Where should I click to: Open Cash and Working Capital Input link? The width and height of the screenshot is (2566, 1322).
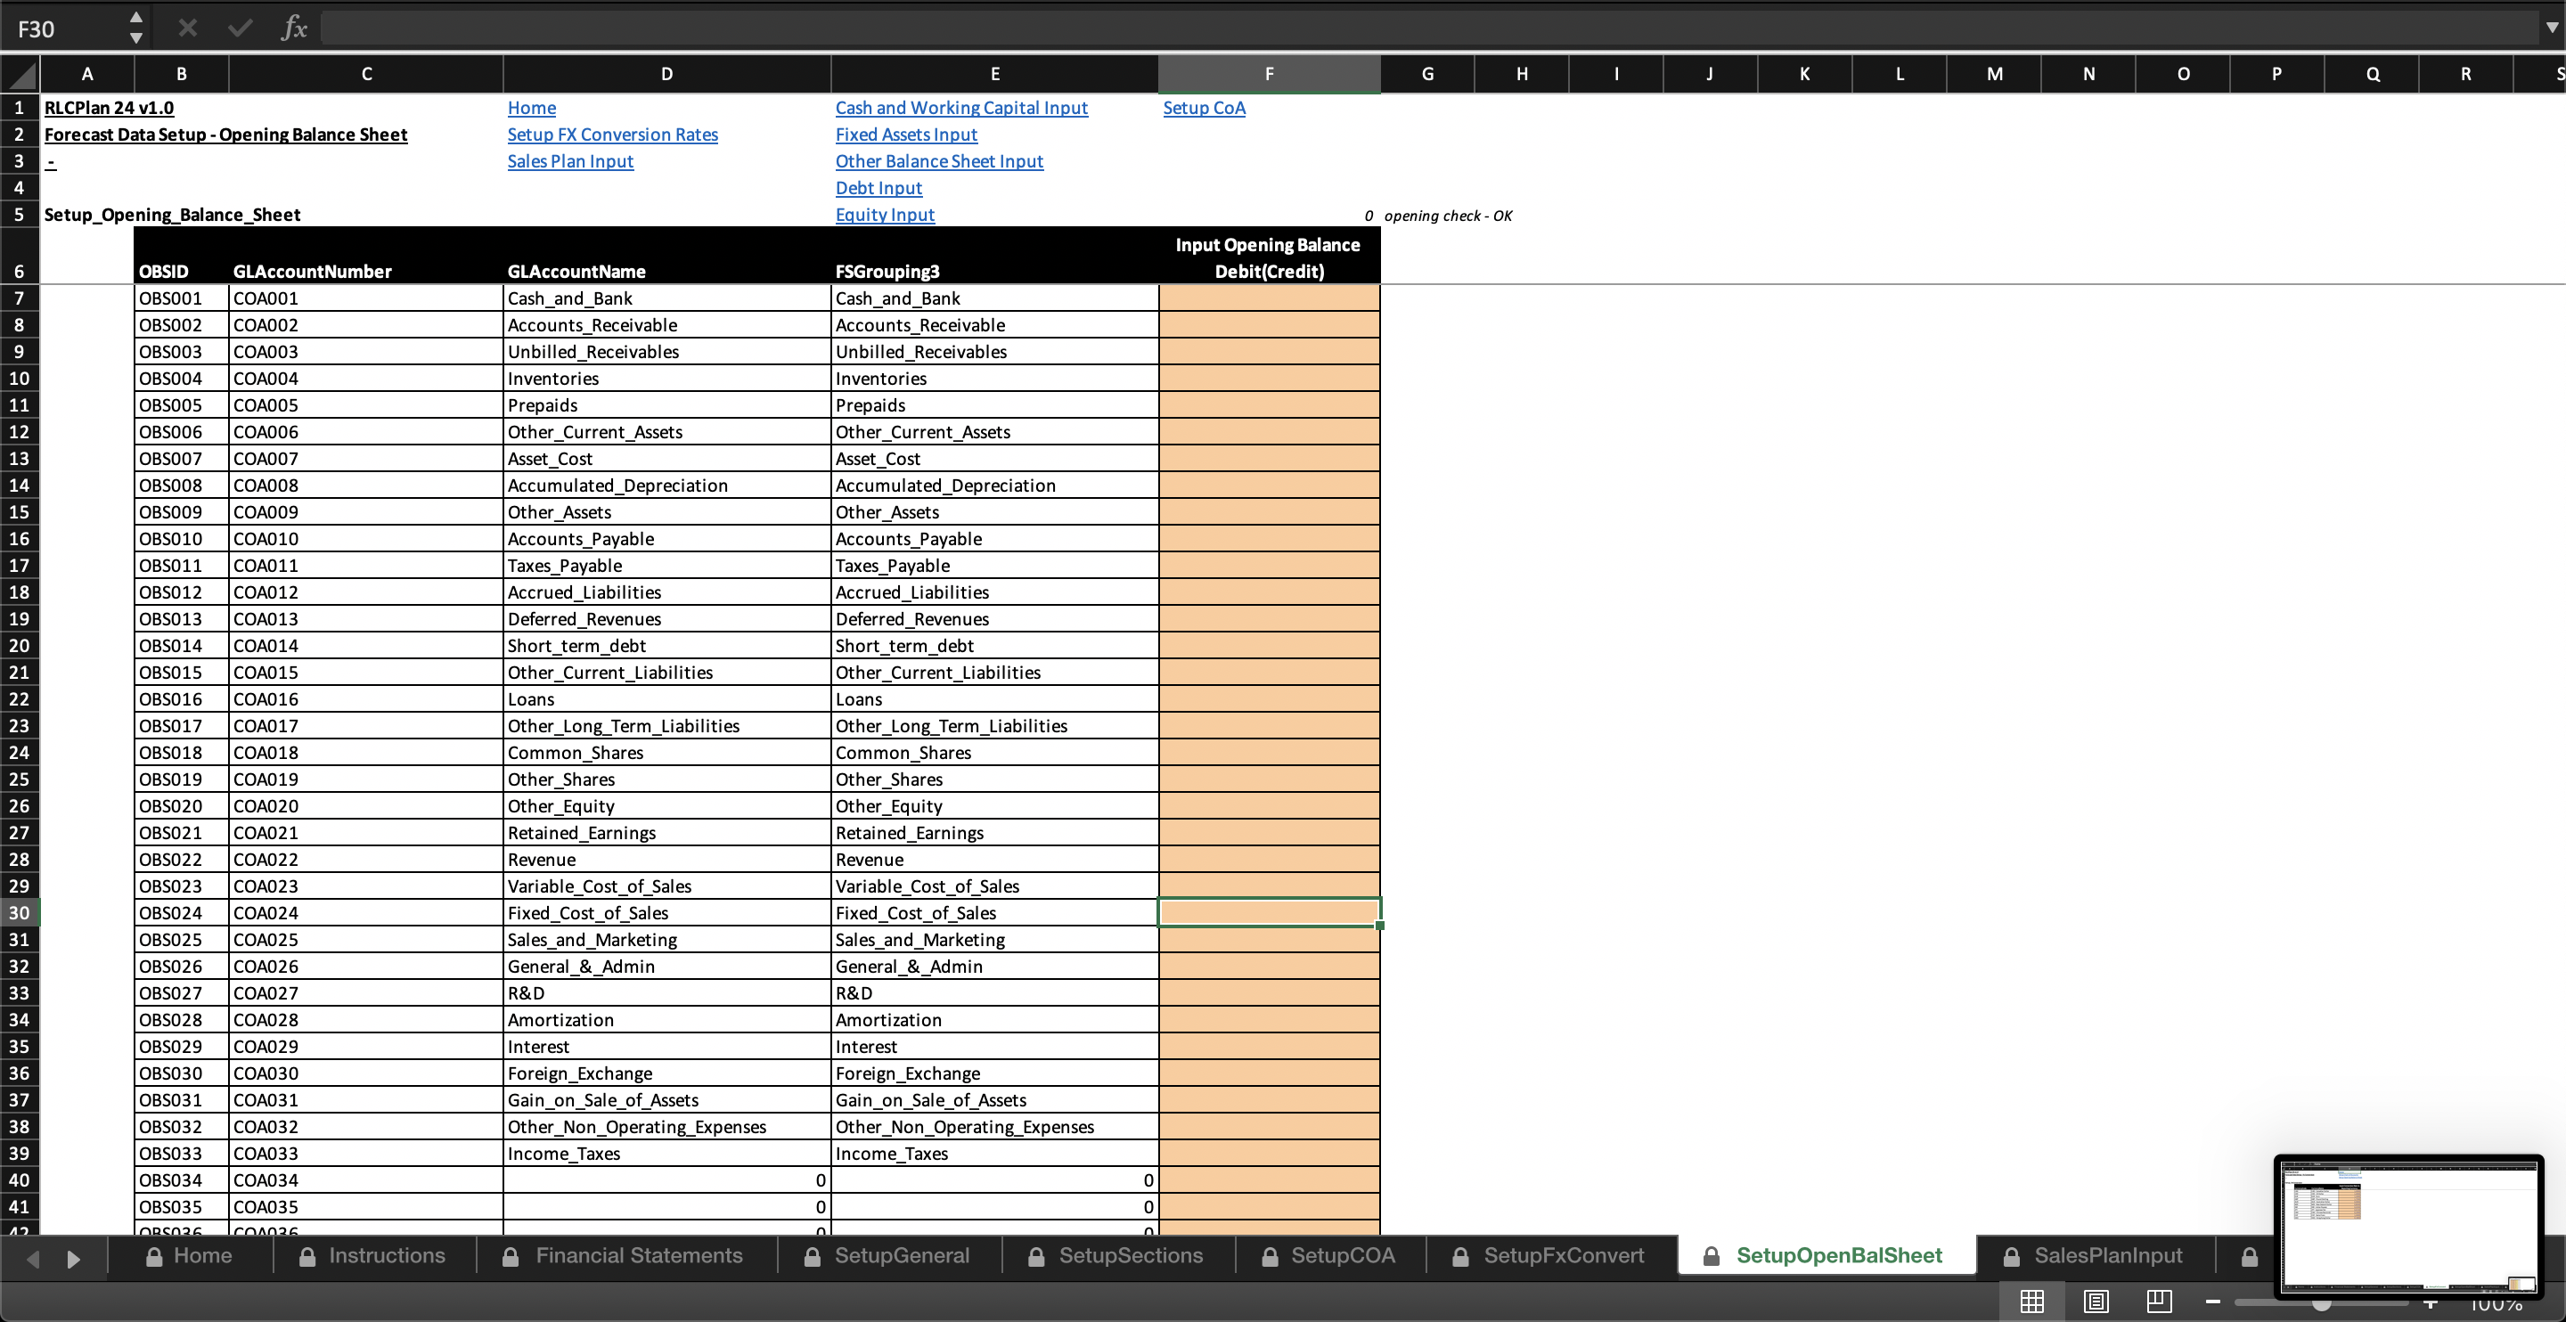tap(960, 108)
